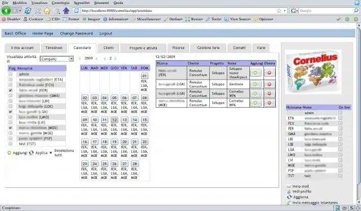This screenshot has width=361, height=211.
Task: Click Applica below the resource list
Action: (38, 153)
